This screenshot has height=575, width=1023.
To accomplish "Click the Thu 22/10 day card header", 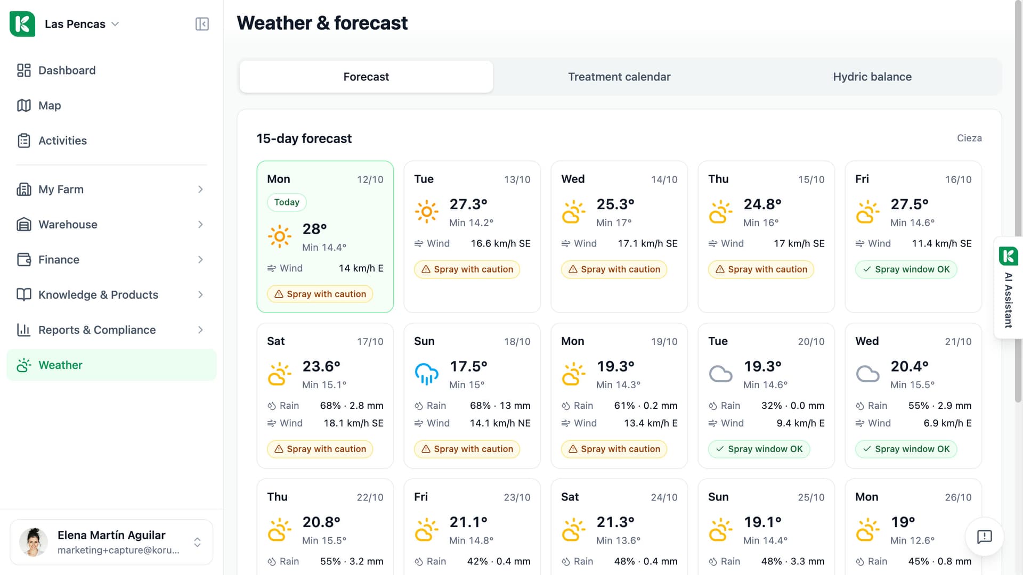I will point(325,497).
